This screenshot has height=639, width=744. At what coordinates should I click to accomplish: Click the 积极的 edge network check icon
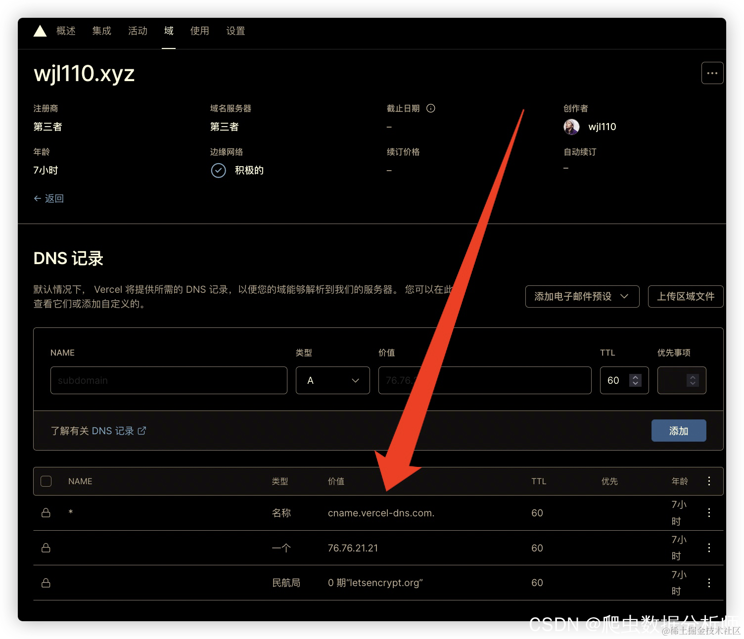tap(218, 170)
